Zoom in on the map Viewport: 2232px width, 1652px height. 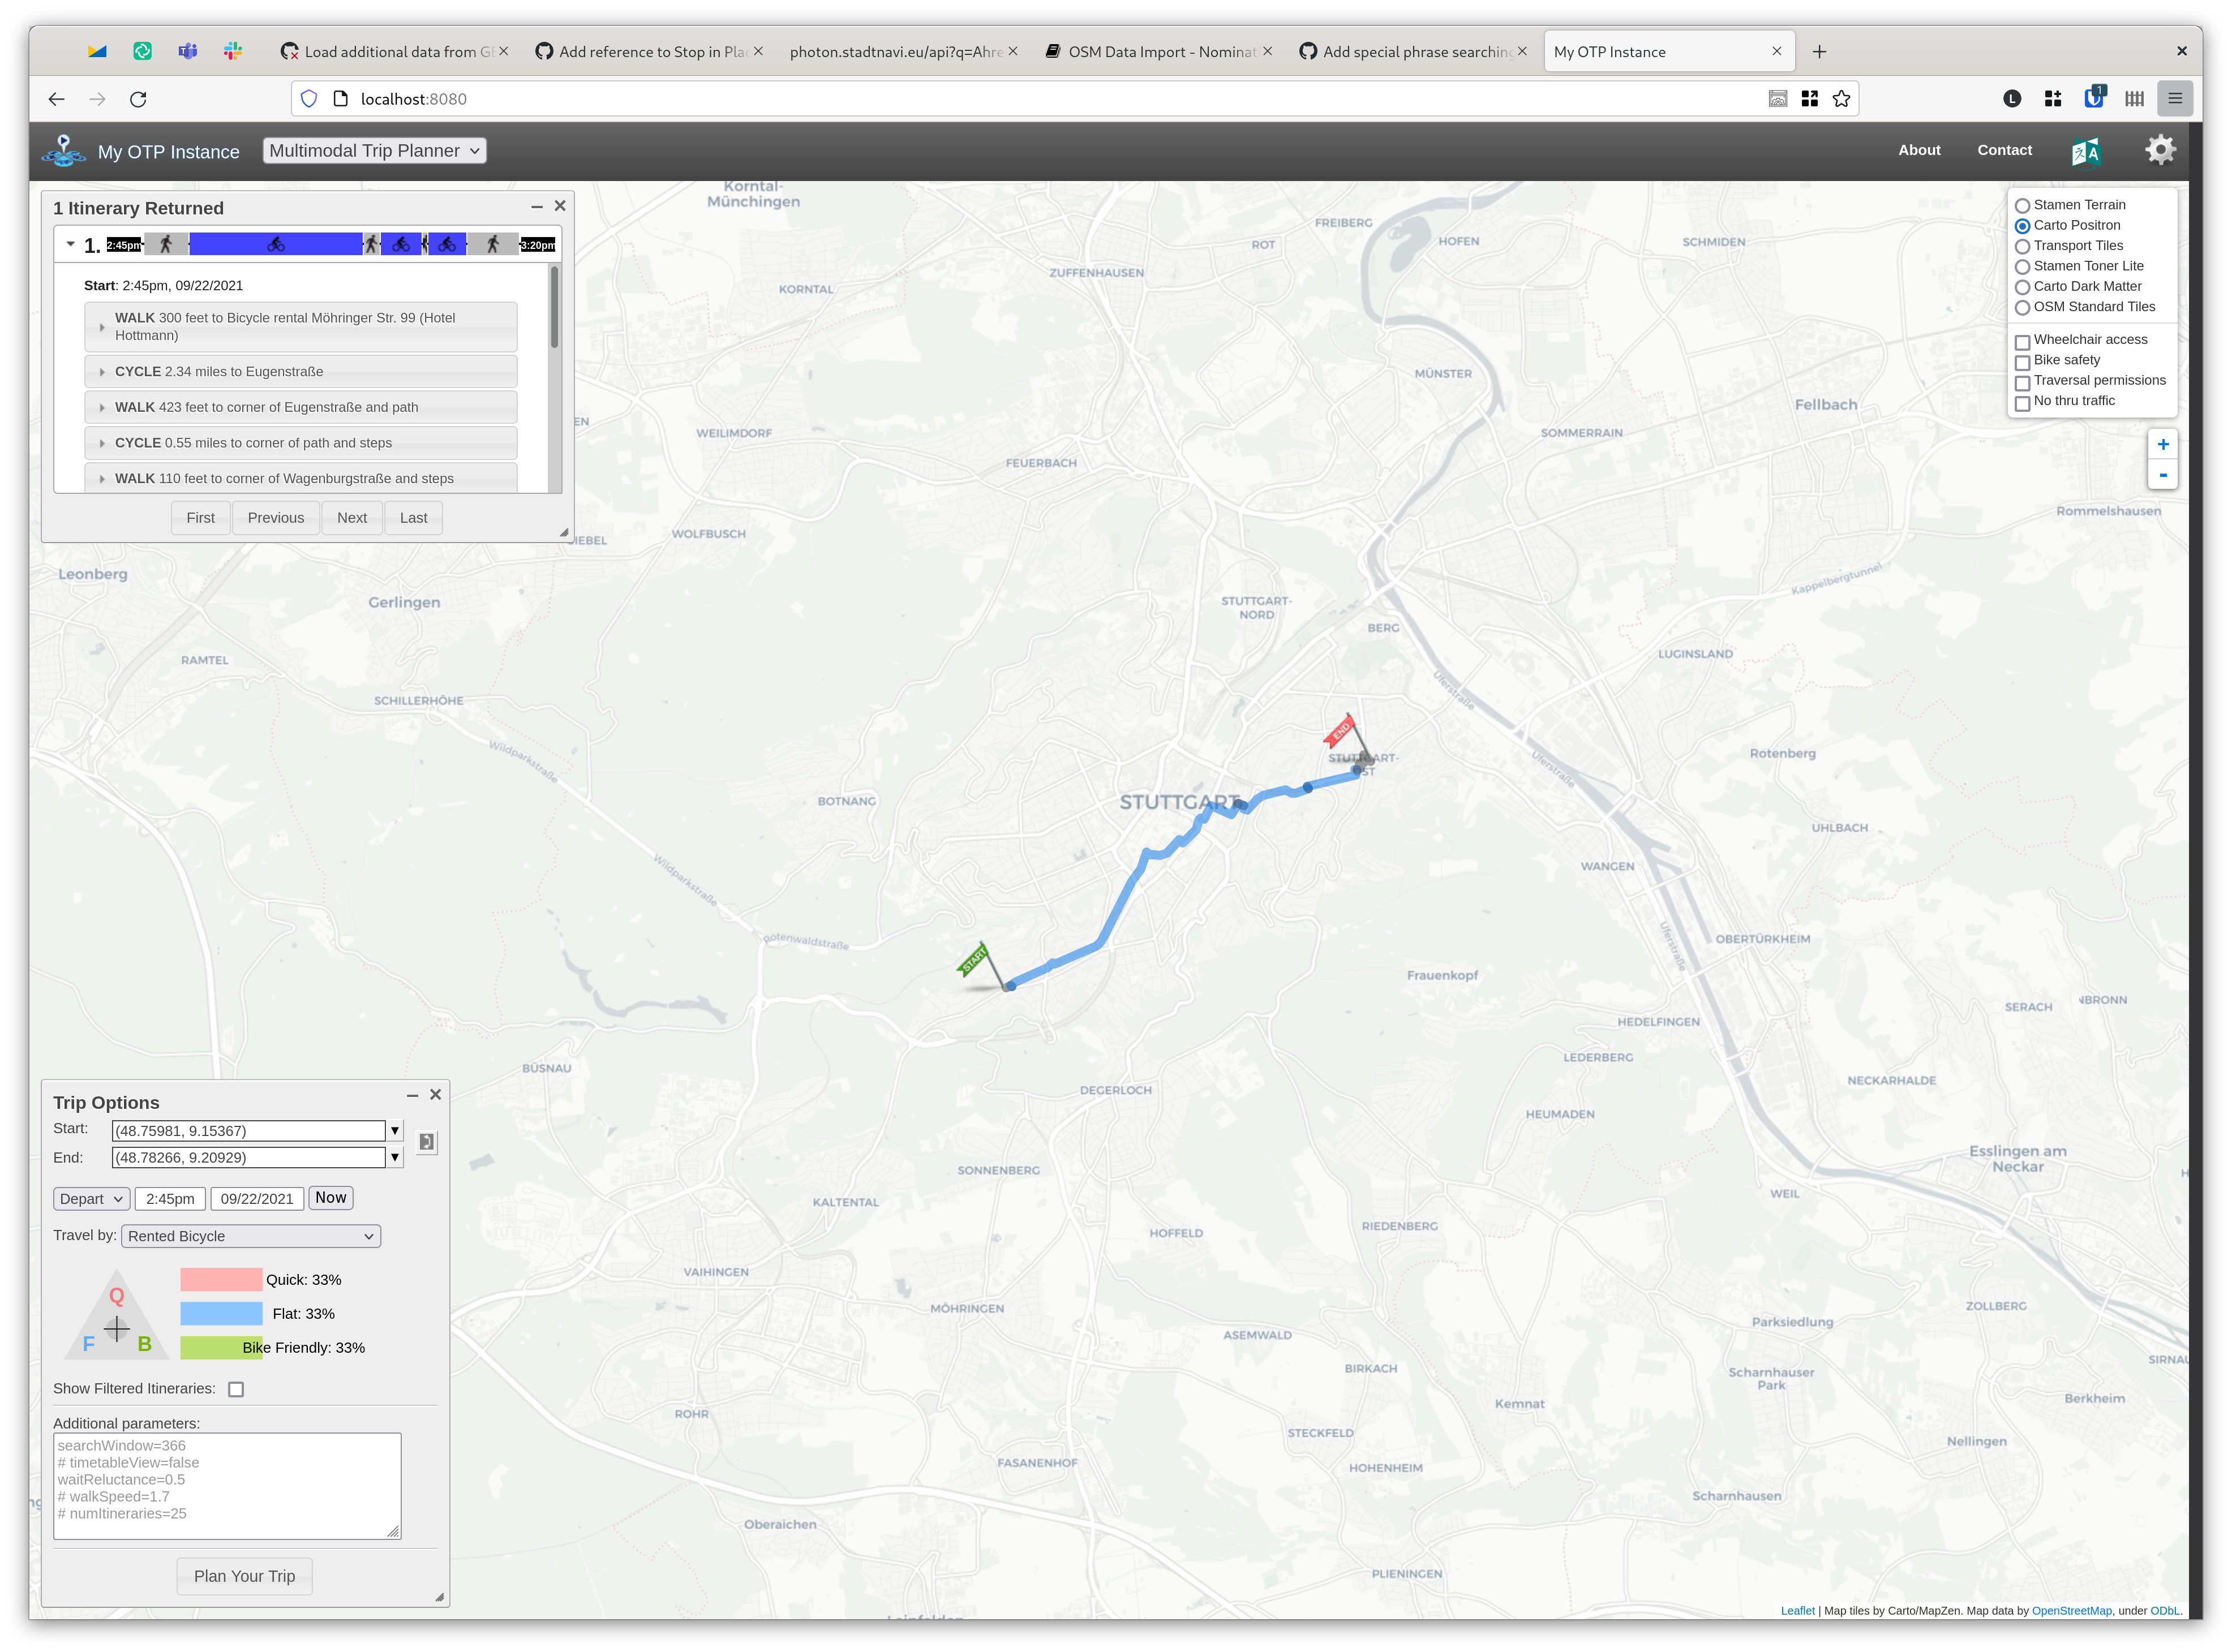coord(2162,444)
